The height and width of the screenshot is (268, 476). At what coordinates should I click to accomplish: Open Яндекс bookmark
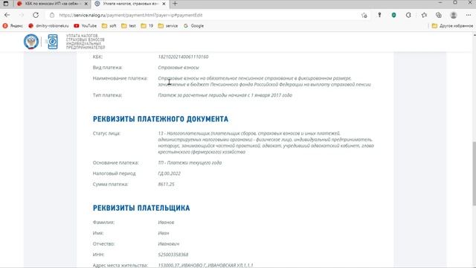[13, 26]
